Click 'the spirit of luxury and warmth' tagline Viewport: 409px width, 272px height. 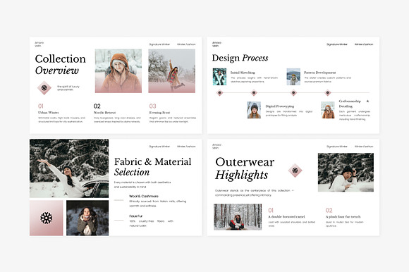[x=68, y=88]
